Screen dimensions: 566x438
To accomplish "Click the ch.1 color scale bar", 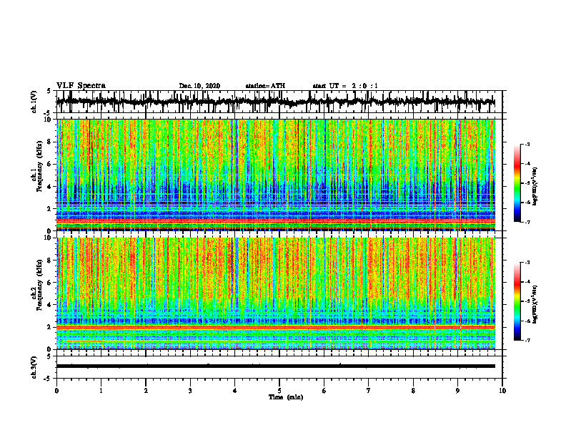I will point(517,183).
